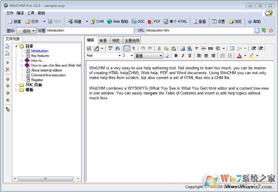This screenshot has height=192, width=278.
Task: Click the external editor pencil icon
Action: (x=96, y=48)
